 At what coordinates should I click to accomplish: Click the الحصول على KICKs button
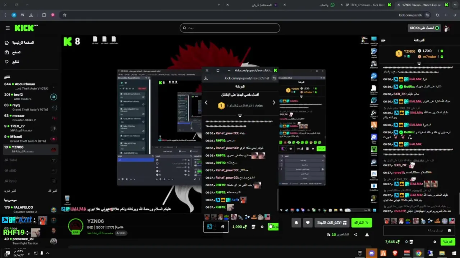[x=424, y=28]
